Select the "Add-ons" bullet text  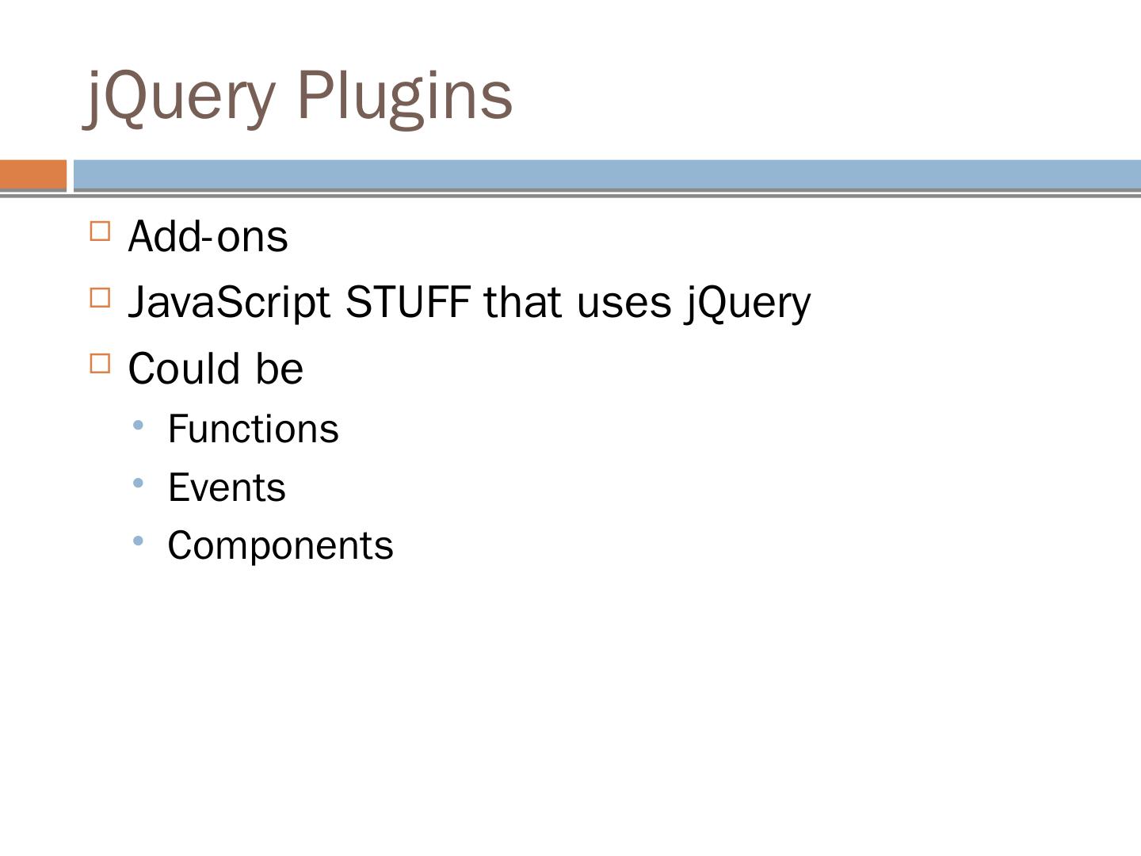click(208, 236)
